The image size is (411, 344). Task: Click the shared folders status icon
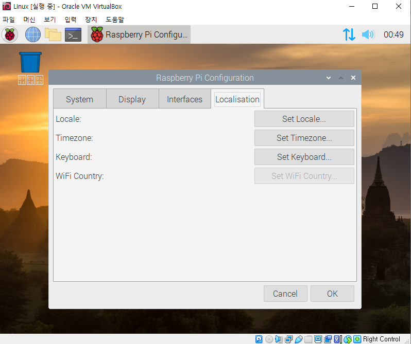click(x=308, y=339)
